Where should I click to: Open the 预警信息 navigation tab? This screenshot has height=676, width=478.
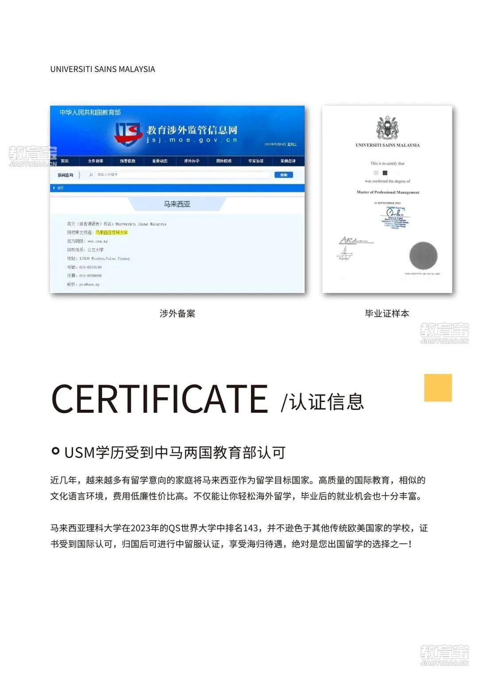(127, 161)
